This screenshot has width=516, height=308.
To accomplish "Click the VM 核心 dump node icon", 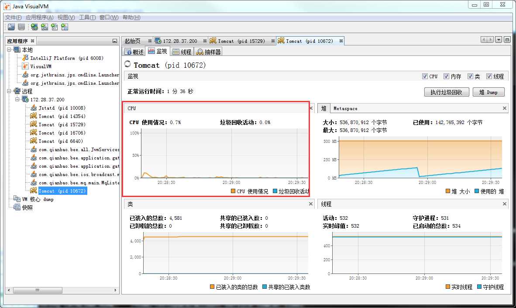I will point(17,199).
